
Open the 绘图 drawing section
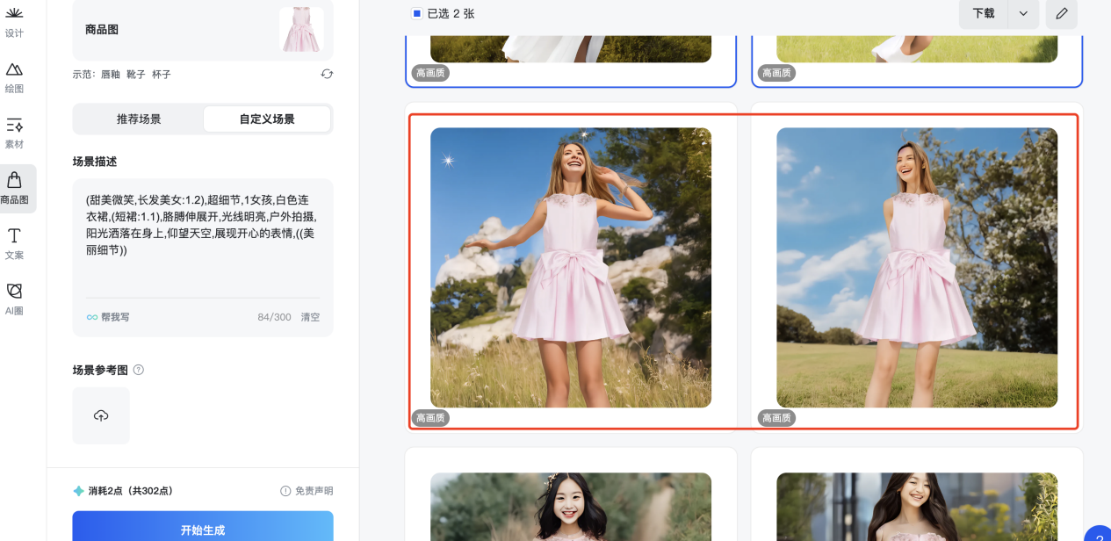[x=14, y=77]
